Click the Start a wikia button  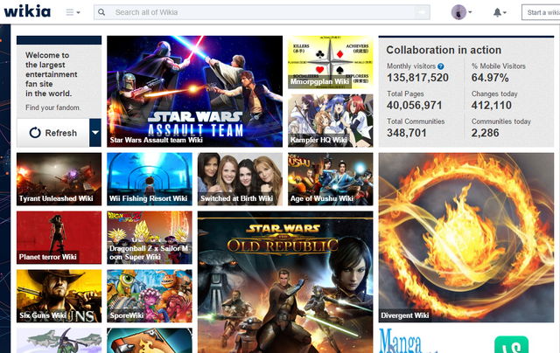click(541, 12)
